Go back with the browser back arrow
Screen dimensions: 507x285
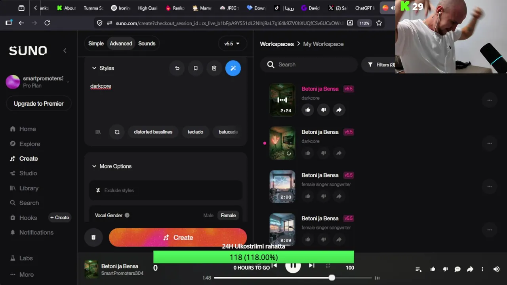(x=21, y=23)
